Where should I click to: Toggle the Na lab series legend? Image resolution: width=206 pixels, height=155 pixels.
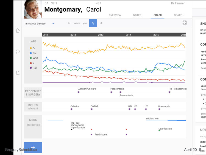(x=33, y=53)
